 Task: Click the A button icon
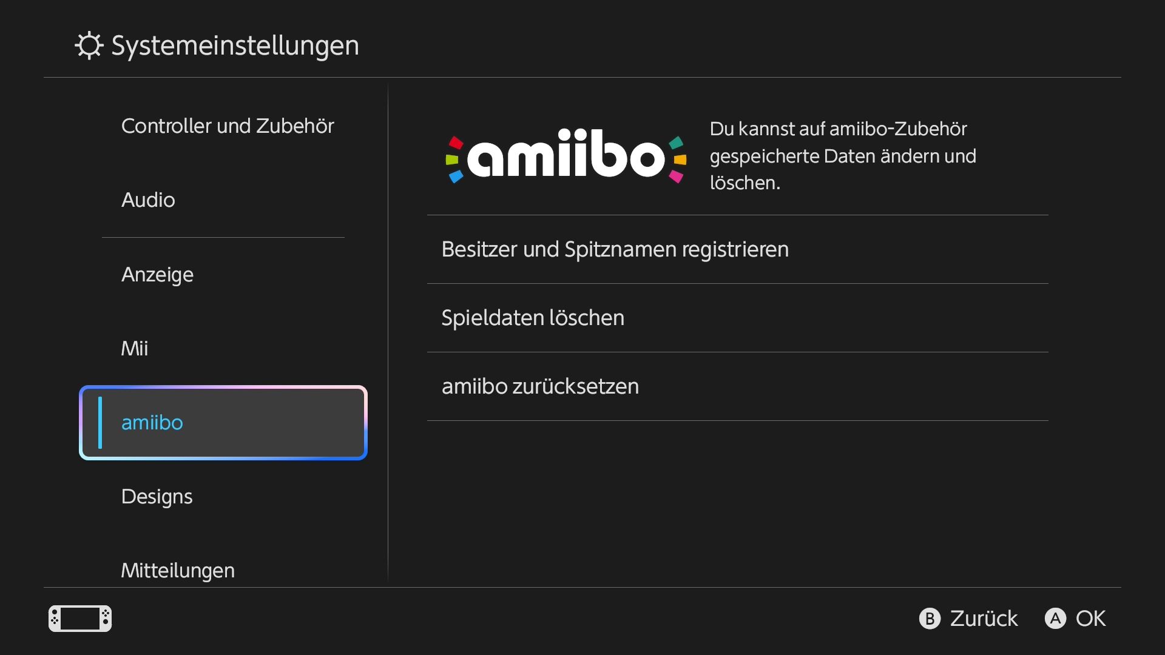pyautogui.click(x=1055, y=619)
